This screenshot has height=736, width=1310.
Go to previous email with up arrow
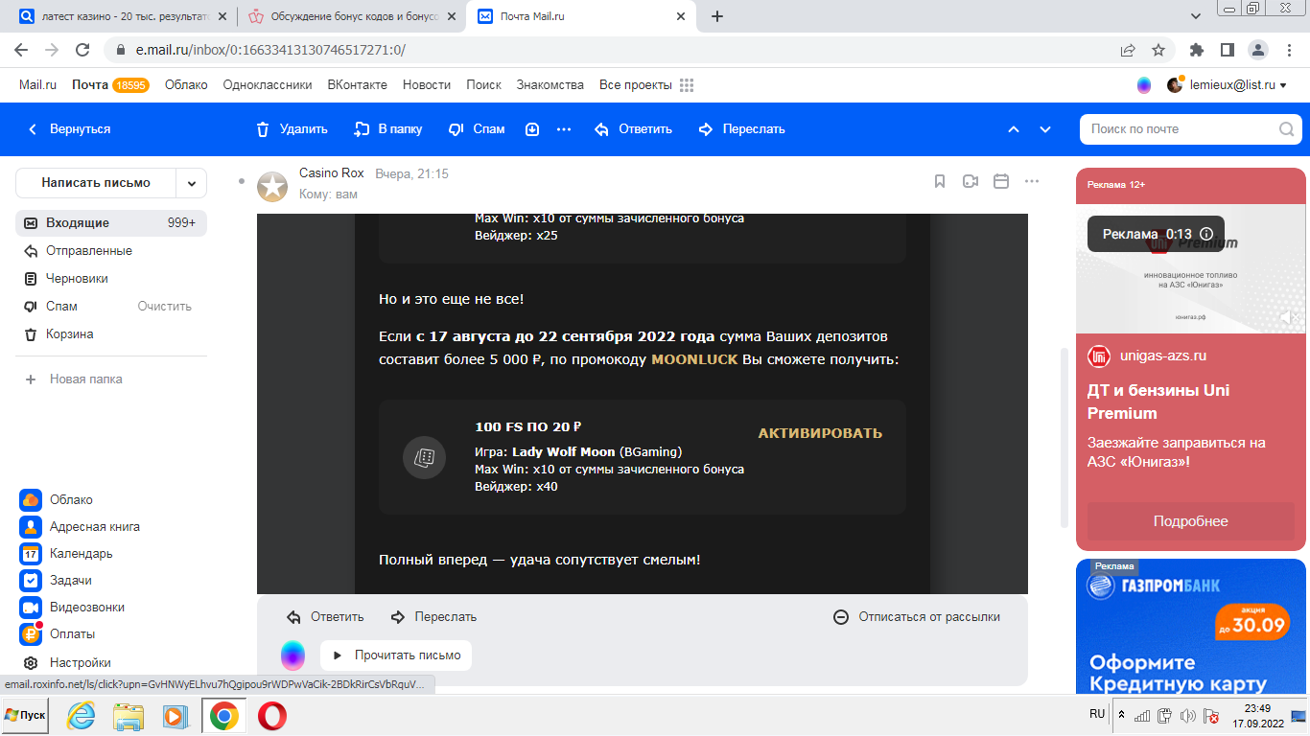point(1013,129)
